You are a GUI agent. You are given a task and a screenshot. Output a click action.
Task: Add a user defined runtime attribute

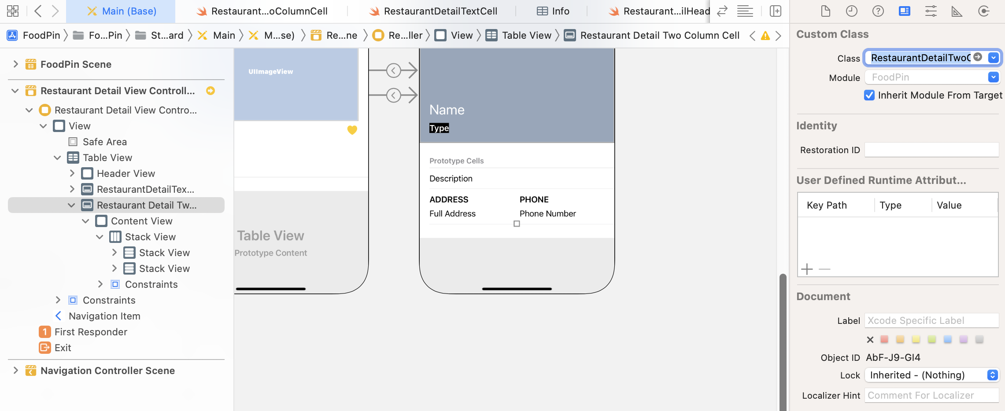(807, 269)
